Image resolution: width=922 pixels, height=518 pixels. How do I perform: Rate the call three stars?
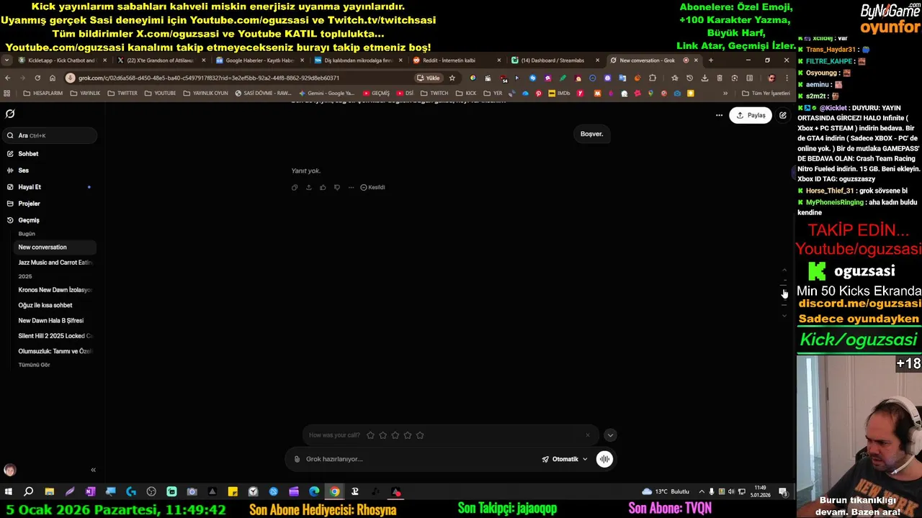click(x=395, y=435)
